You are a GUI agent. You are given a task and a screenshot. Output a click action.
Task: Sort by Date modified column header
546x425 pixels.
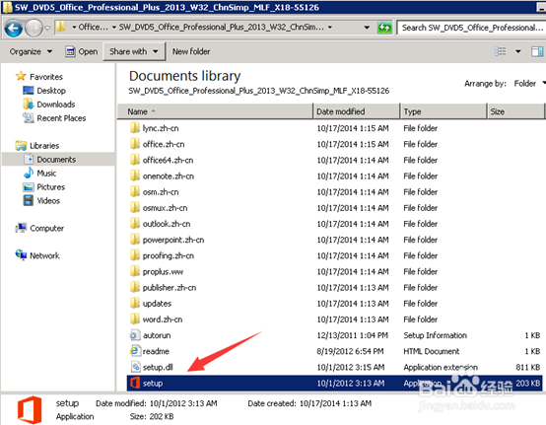click(356, 111)
